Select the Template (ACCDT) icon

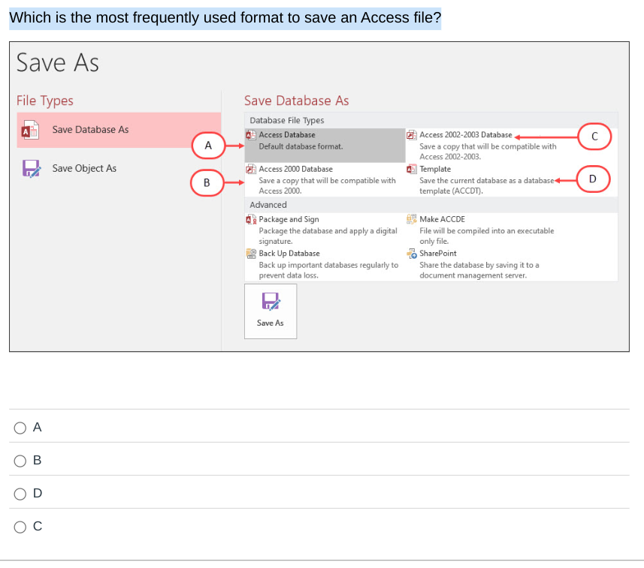tap(411, 169)
